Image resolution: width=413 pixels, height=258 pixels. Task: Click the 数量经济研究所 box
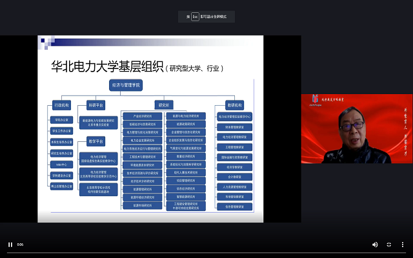186,156
